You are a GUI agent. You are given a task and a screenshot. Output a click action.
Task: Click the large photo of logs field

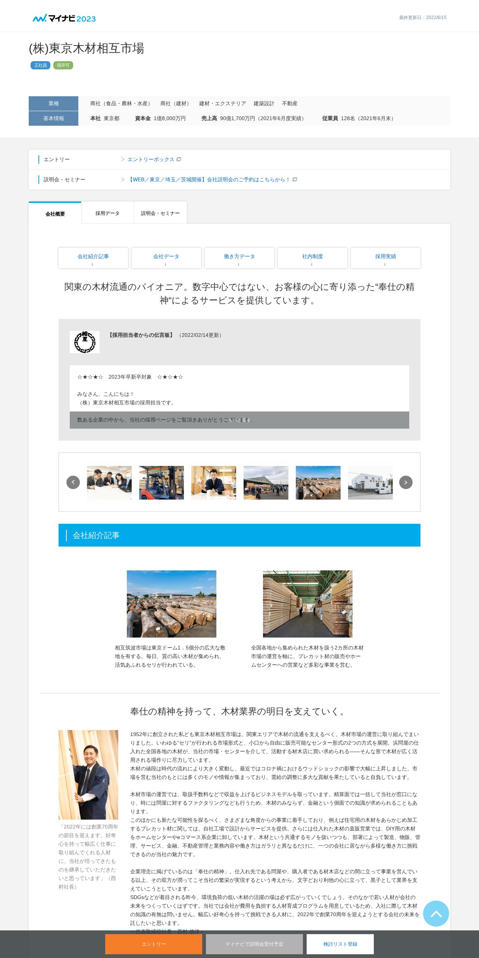pos(172,604)
